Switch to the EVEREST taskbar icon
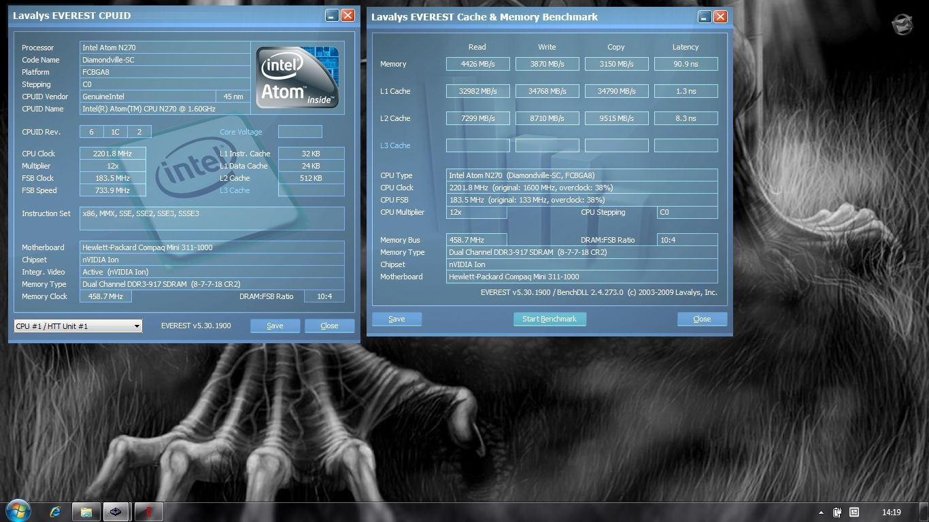 (116, 512)
